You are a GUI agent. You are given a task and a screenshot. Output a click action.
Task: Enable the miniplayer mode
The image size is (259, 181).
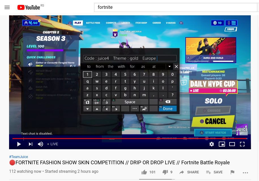[x=222, y=144]
